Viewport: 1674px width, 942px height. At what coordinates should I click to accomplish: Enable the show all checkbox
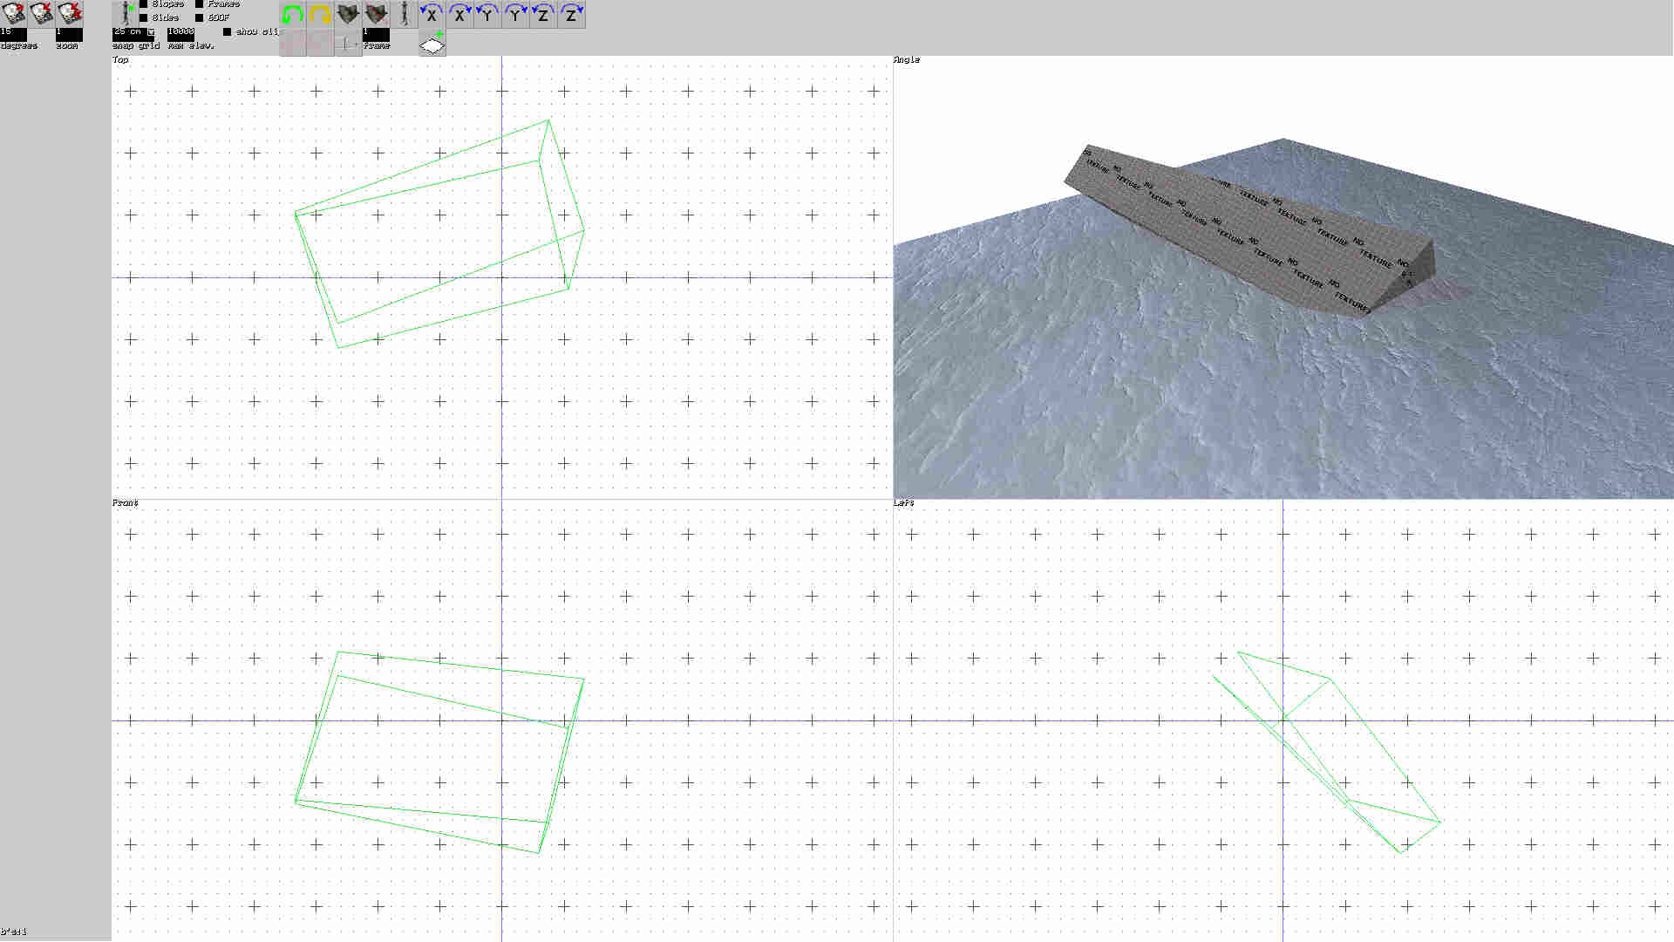click(228, 31)
